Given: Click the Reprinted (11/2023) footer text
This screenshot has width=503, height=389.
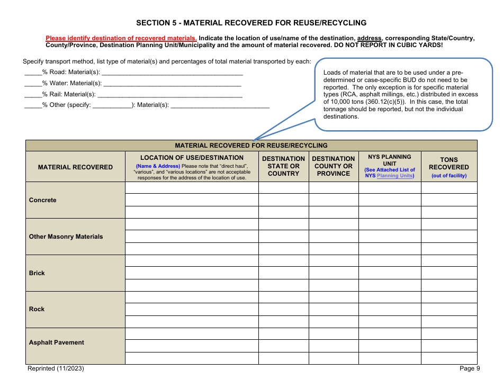Looking at the screenshot, I should tap(55, 368).
